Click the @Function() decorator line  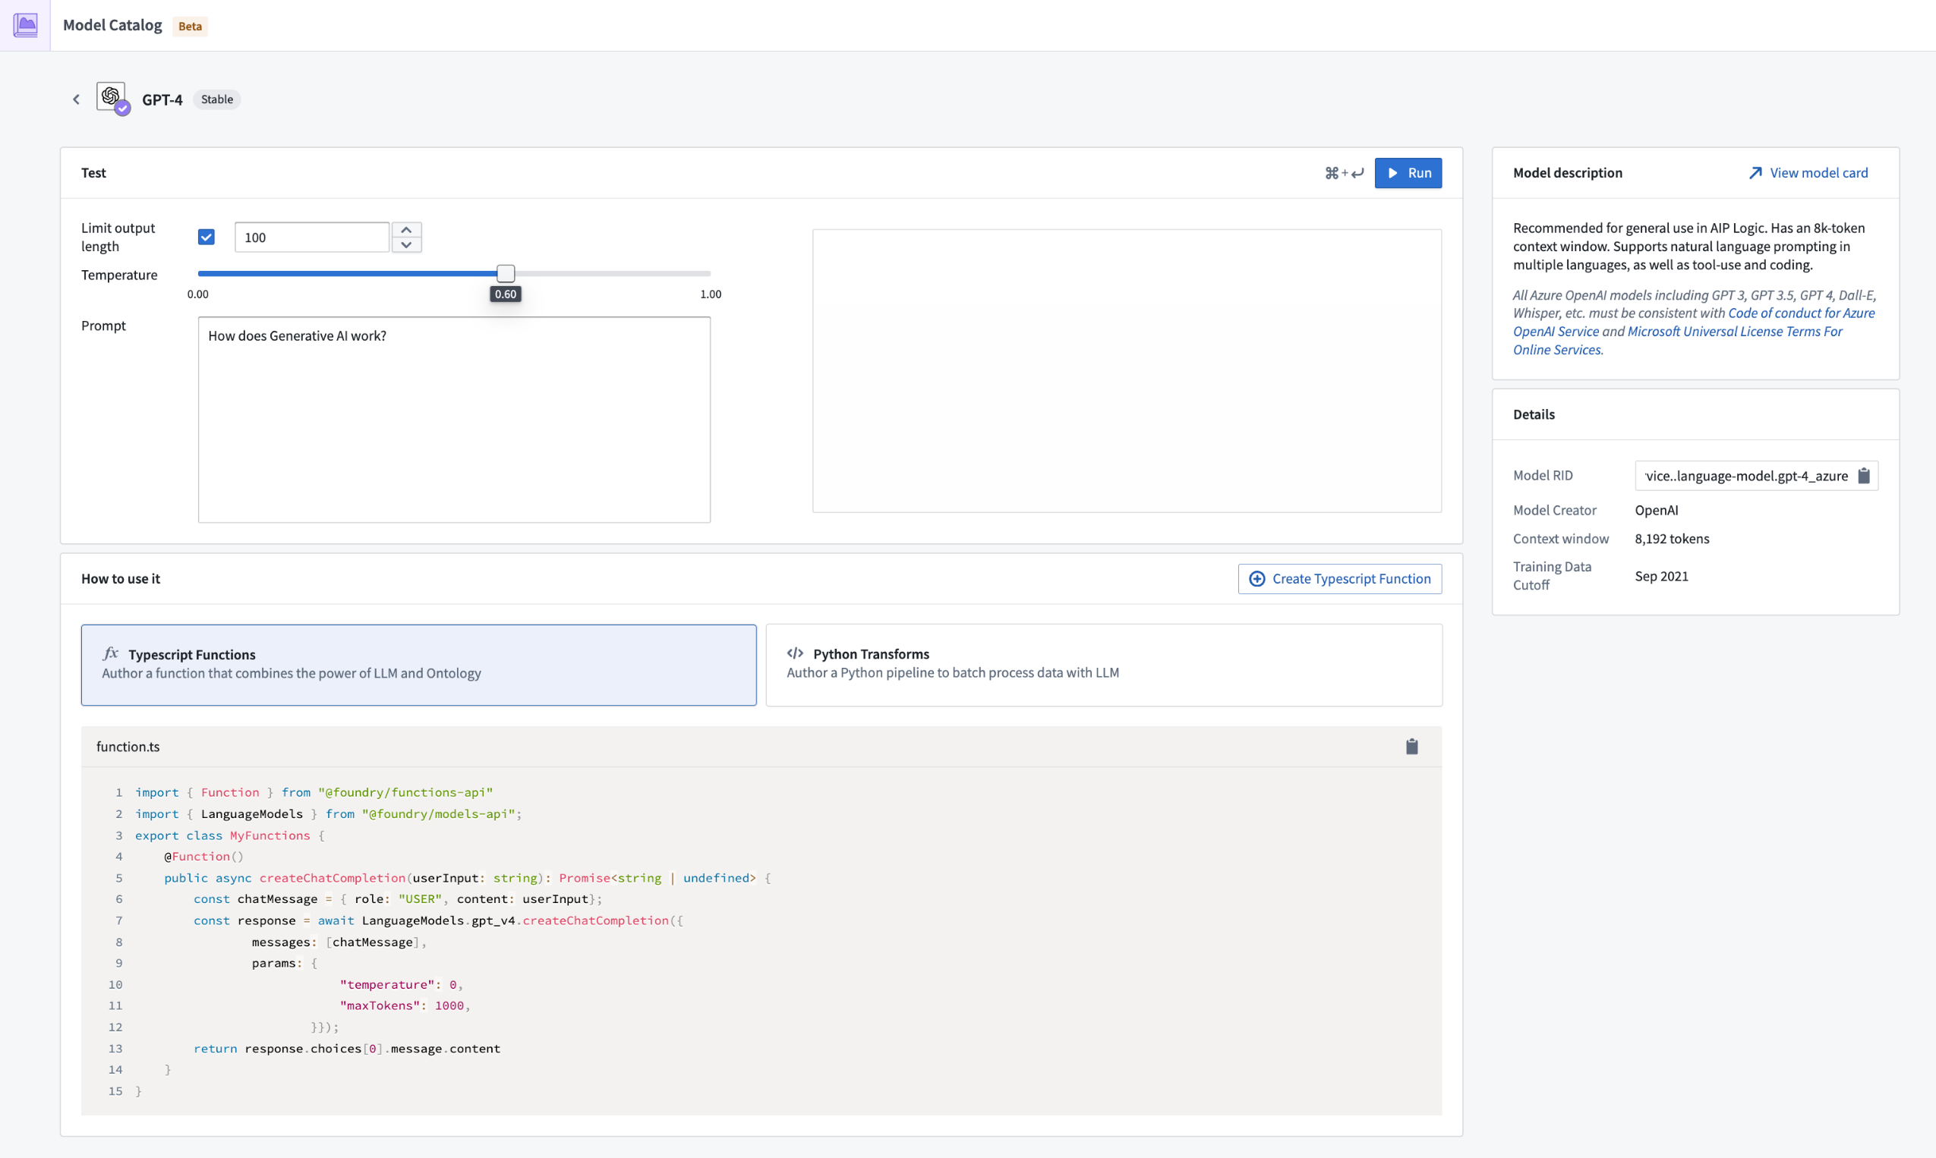coord(203,856)
